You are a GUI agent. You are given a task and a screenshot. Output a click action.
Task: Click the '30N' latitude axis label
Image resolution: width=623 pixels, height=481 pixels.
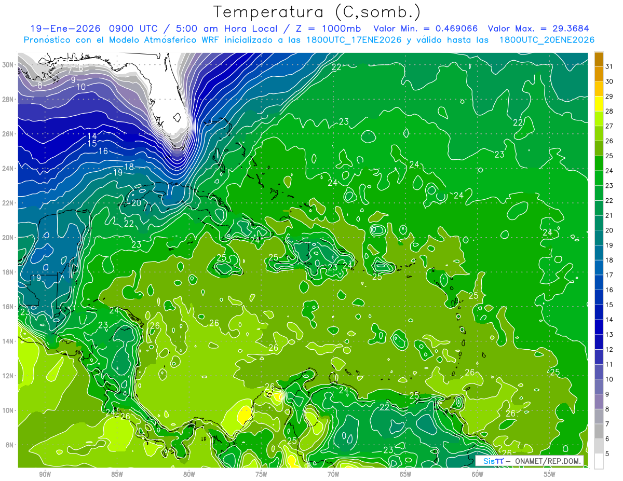coord(8,65)
